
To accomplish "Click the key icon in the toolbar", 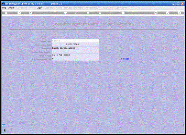I will point(8,13).
